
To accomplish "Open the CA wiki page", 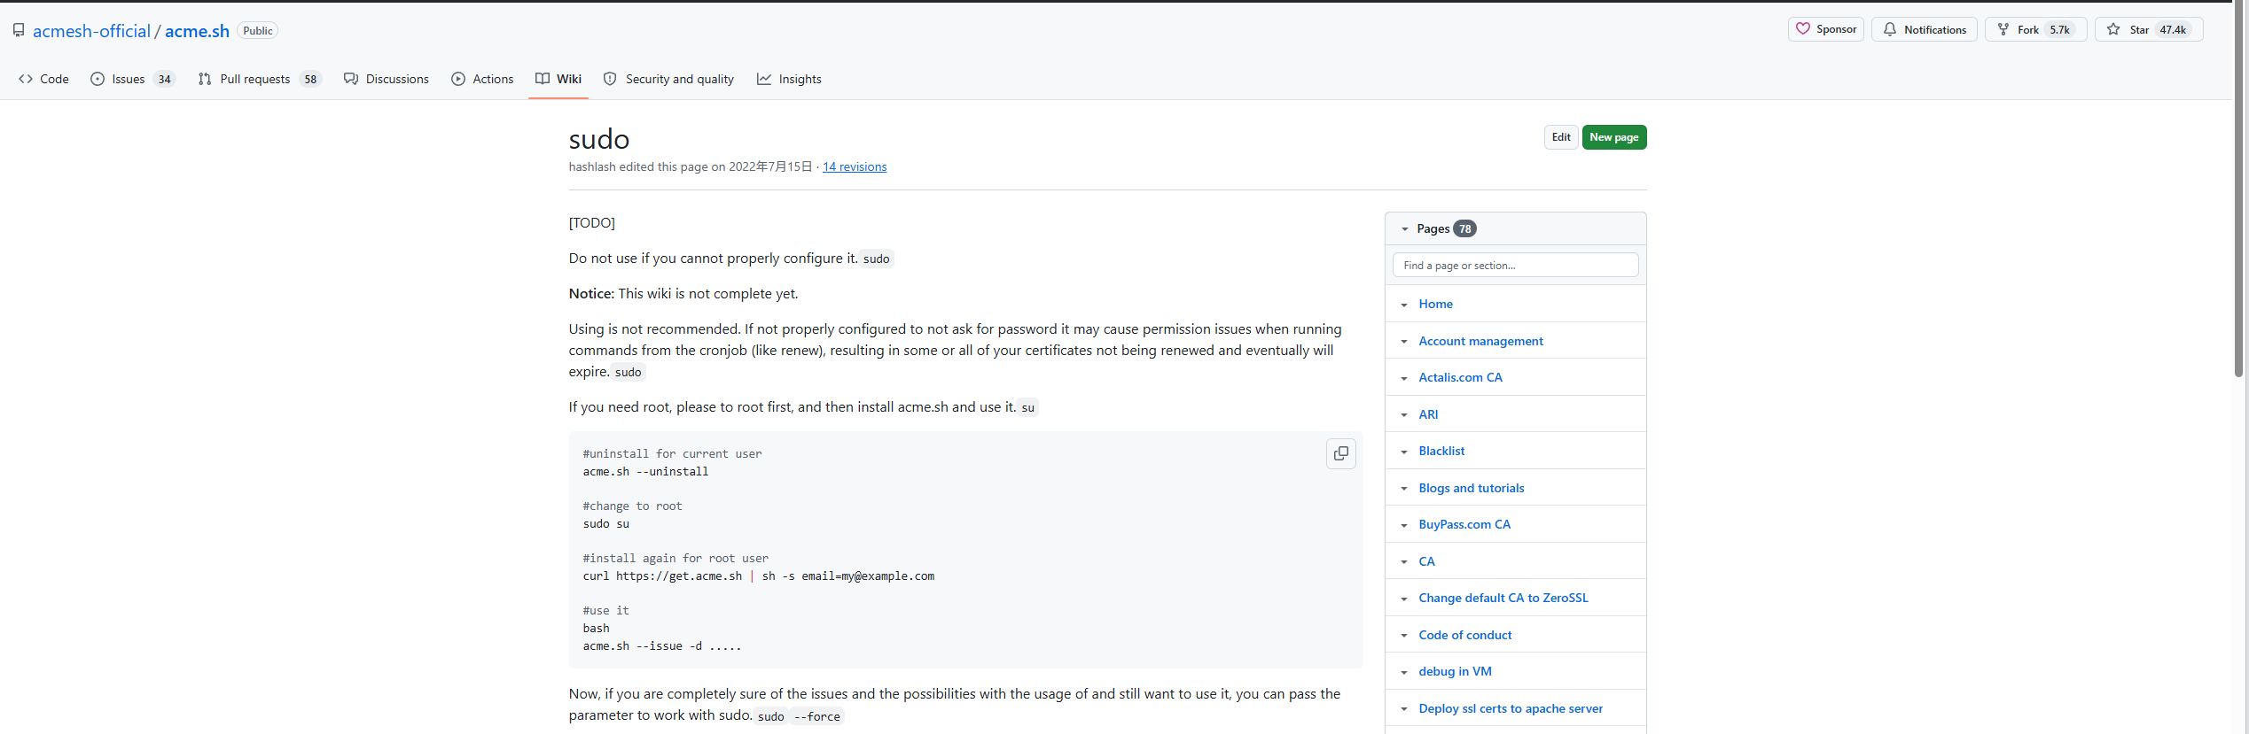I will click(x=1426, y=561).
